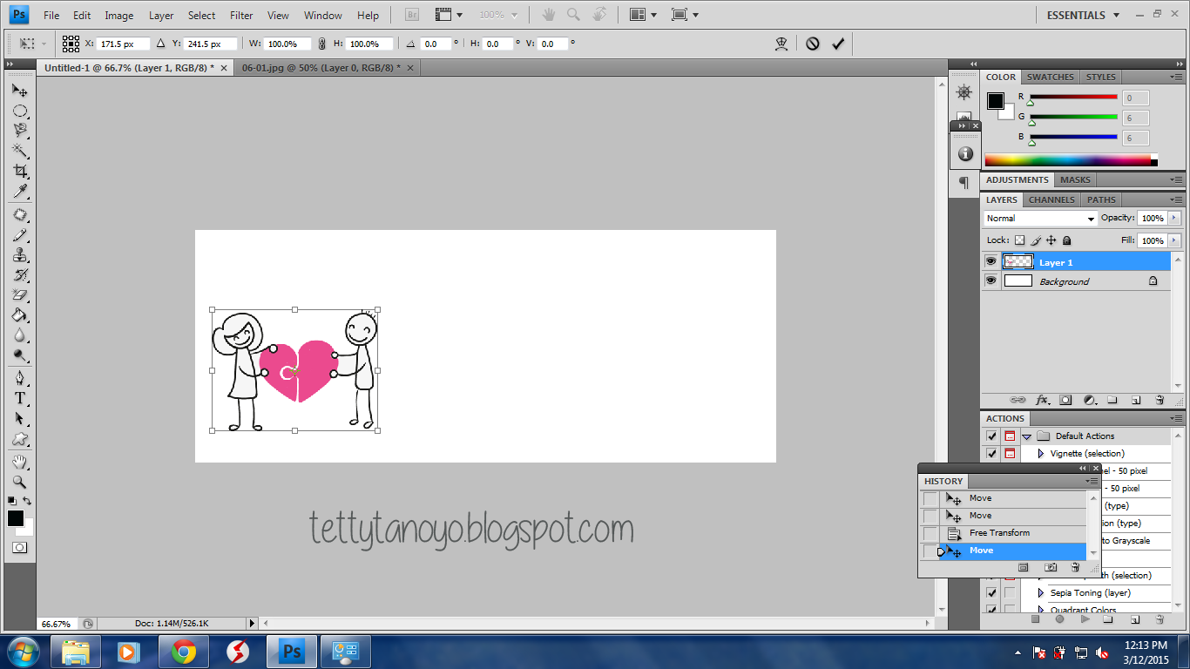
Task: Choose the Paint Bucket tool
Action: point(19,315)
